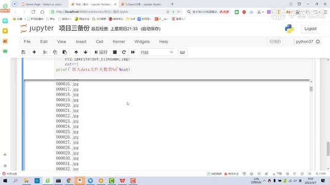Image resolution: width=330 pixels, height=185 pixels.
Task: Open the scissors screenshot tool icon
Action: tap(259, 12)
